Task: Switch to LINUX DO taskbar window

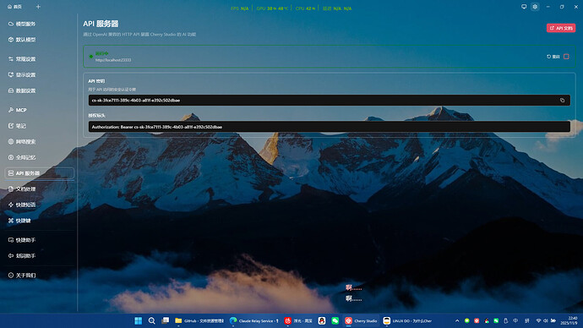Action: (407, 320)
